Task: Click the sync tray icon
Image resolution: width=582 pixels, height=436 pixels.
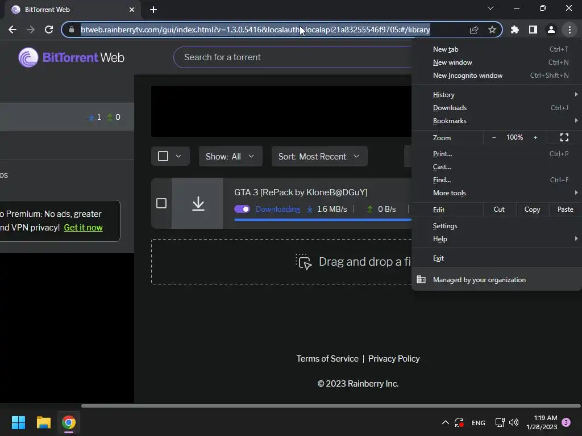Action: tap(459, 422)
